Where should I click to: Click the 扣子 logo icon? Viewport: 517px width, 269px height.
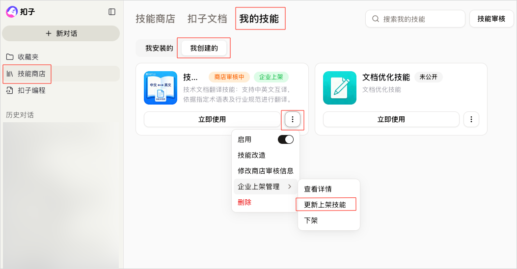coord(12,12)
